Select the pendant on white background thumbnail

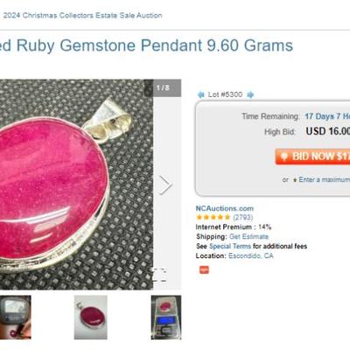pyautogui.click(x=91, y=318)
